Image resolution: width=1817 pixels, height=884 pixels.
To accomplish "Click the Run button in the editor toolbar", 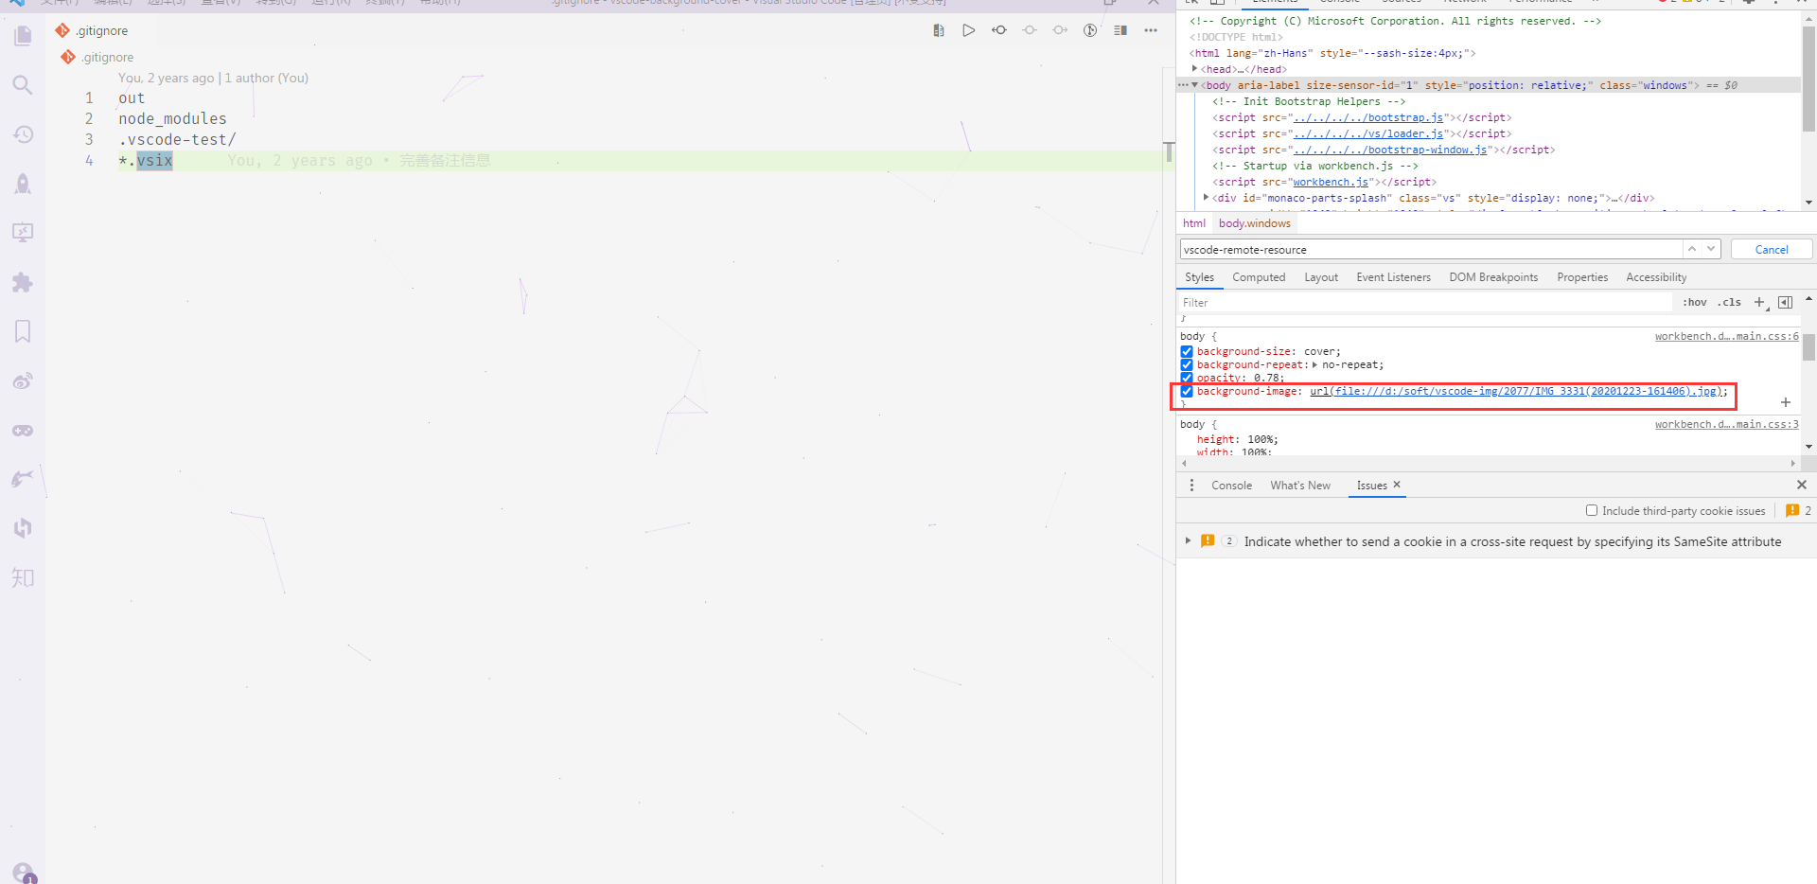I will [x=968, y=29].
